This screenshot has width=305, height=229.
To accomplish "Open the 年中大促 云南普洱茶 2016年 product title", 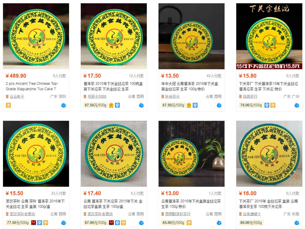I will tap(190, 86).
